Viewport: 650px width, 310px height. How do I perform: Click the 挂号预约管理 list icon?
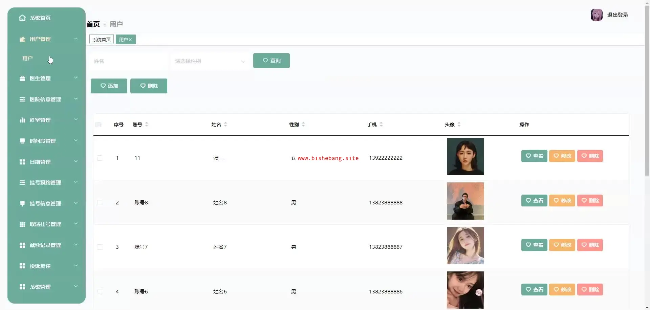(22, 183)
